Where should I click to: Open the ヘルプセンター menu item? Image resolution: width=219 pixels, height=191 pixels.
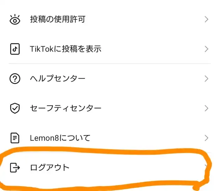tap(57, 79)
